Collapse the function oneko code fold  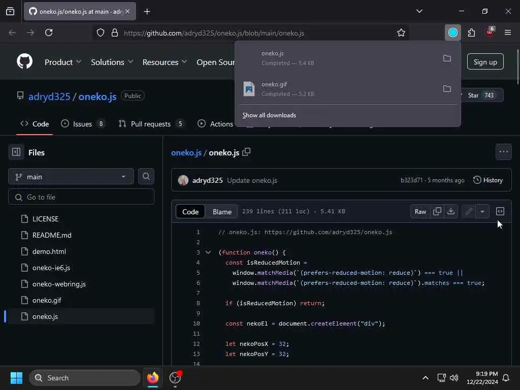(208, 252)
